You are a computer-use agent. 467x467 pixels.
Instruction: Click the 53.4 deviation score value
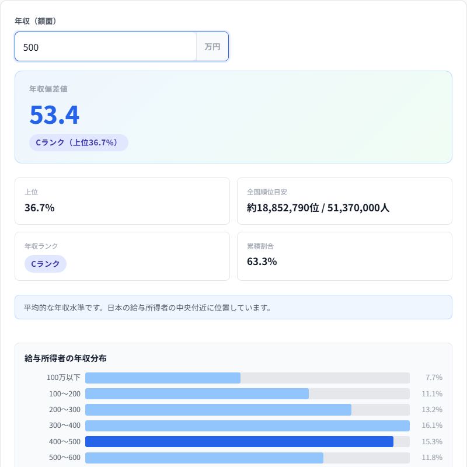(x=54, y=114)
